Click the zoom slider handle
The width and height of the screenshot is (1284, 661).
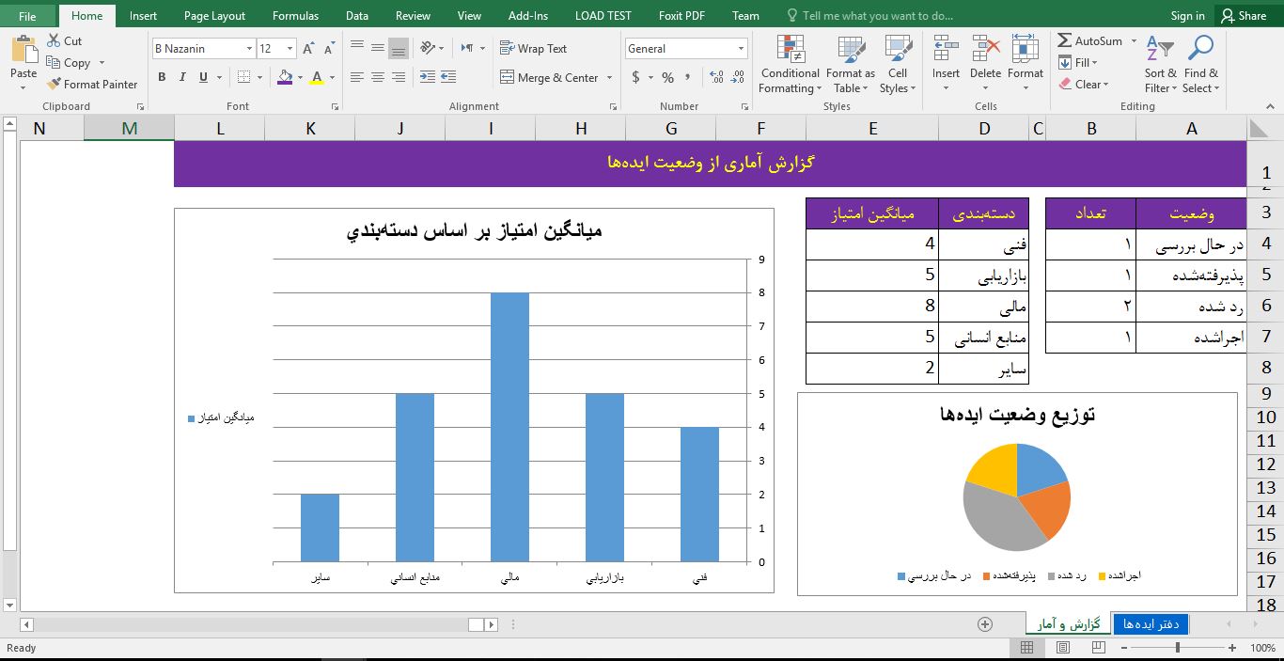coord(1177,648)
